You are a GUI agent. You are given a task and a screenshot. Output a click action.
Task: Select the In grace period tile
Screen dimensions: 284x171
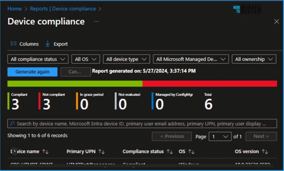(90, 101)
